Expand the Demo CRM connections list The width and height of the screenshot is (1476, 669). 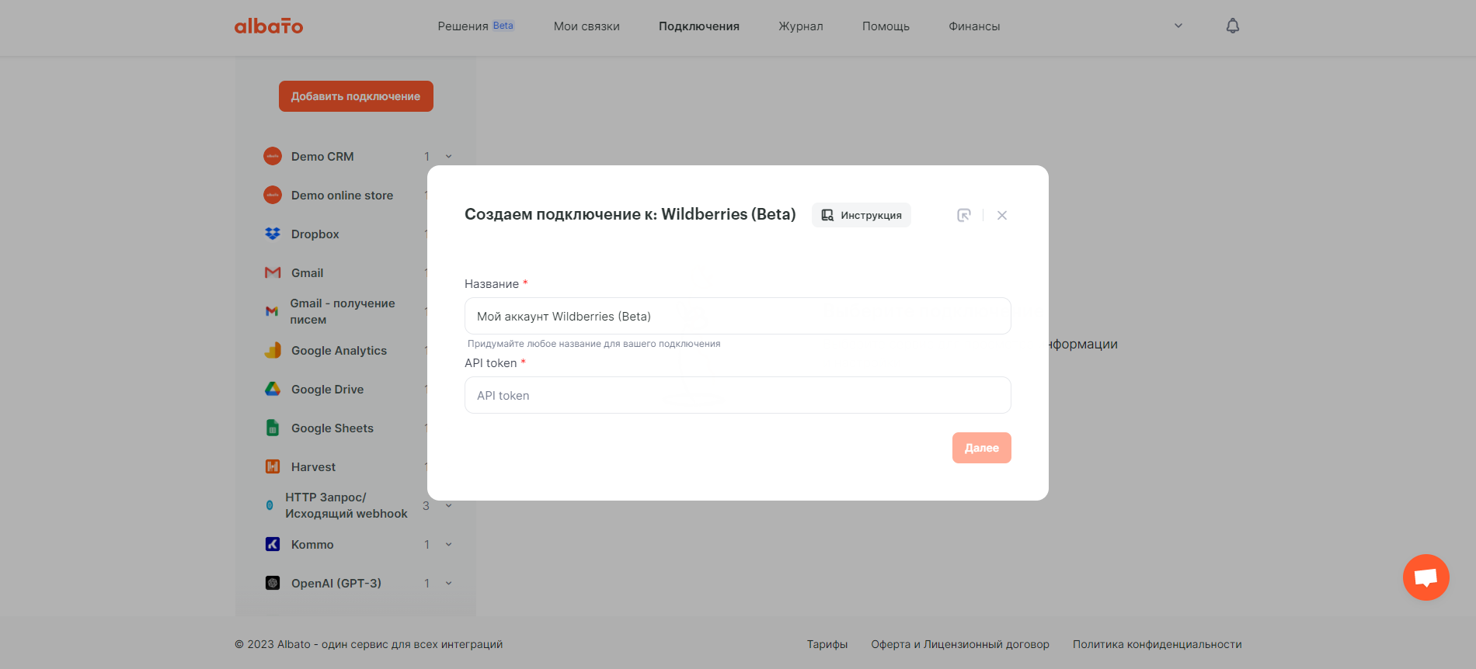[448, 157]
